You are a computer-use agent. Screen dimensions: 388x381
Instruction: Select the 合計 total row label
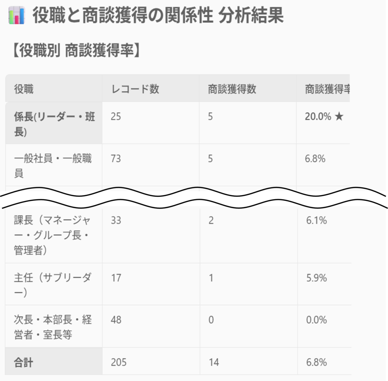(23, 362)
